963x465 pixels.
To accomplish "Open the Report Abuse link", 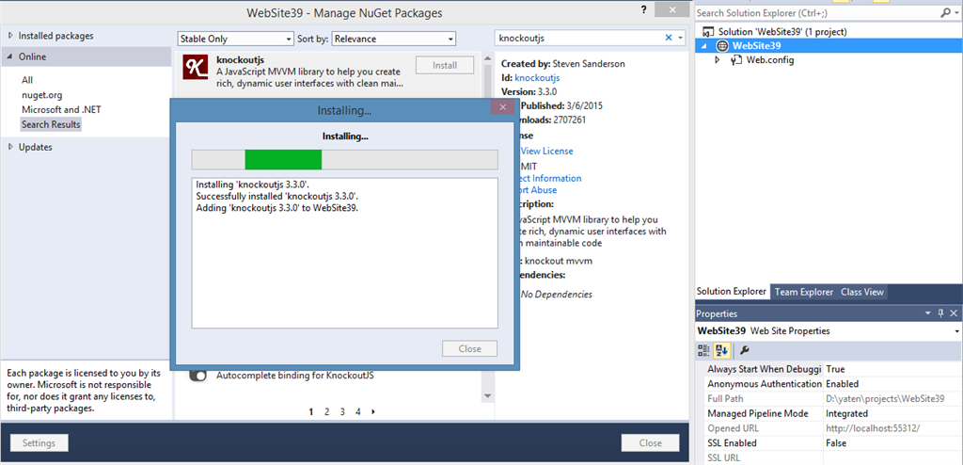I will point(537,190).
